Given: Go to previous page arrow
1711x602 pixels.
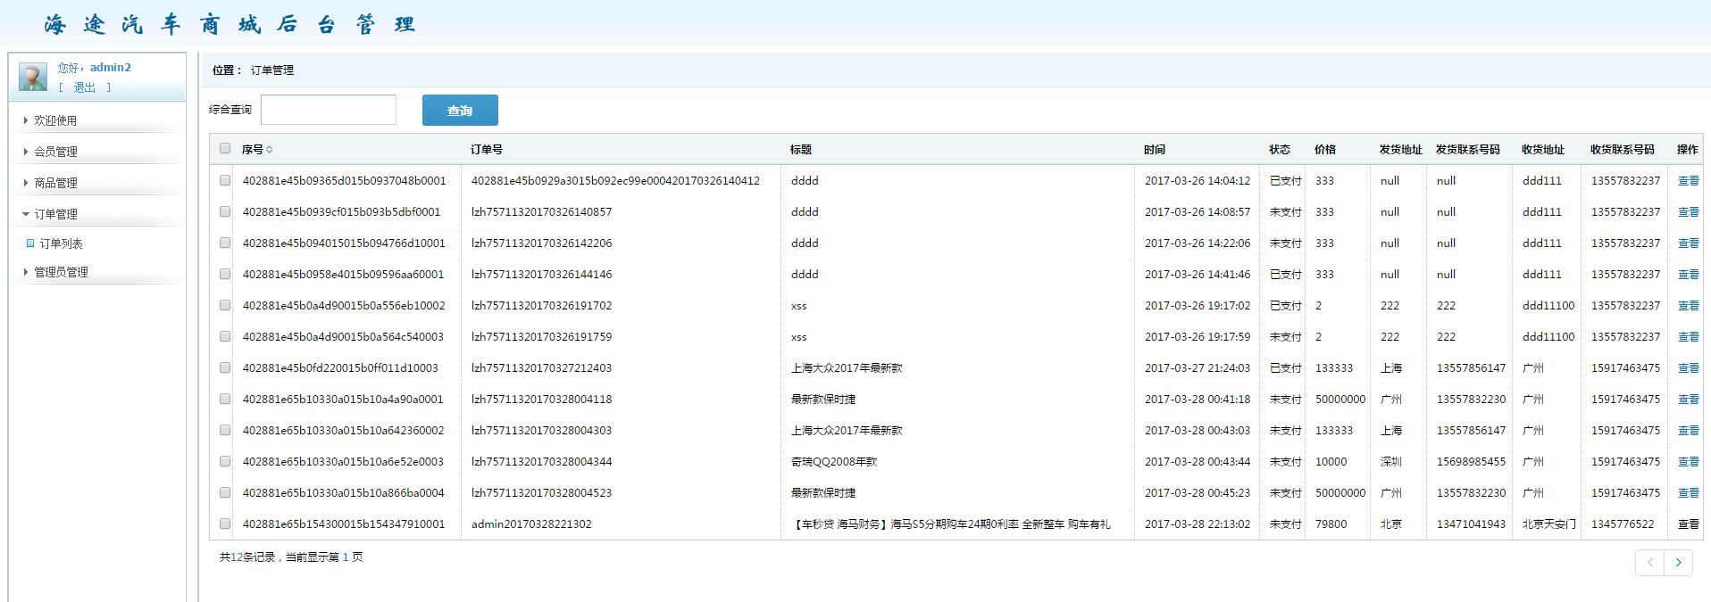Looking at the screenshot, I should (x=1650, y=562).
